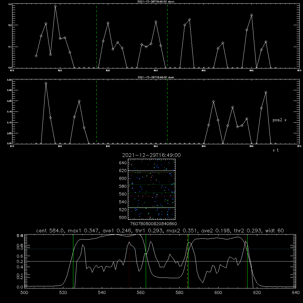The height and width of the screenshot is (303, 303).
Task: Click the 500 y-axis label of the image panel
Action: point(123,217)
